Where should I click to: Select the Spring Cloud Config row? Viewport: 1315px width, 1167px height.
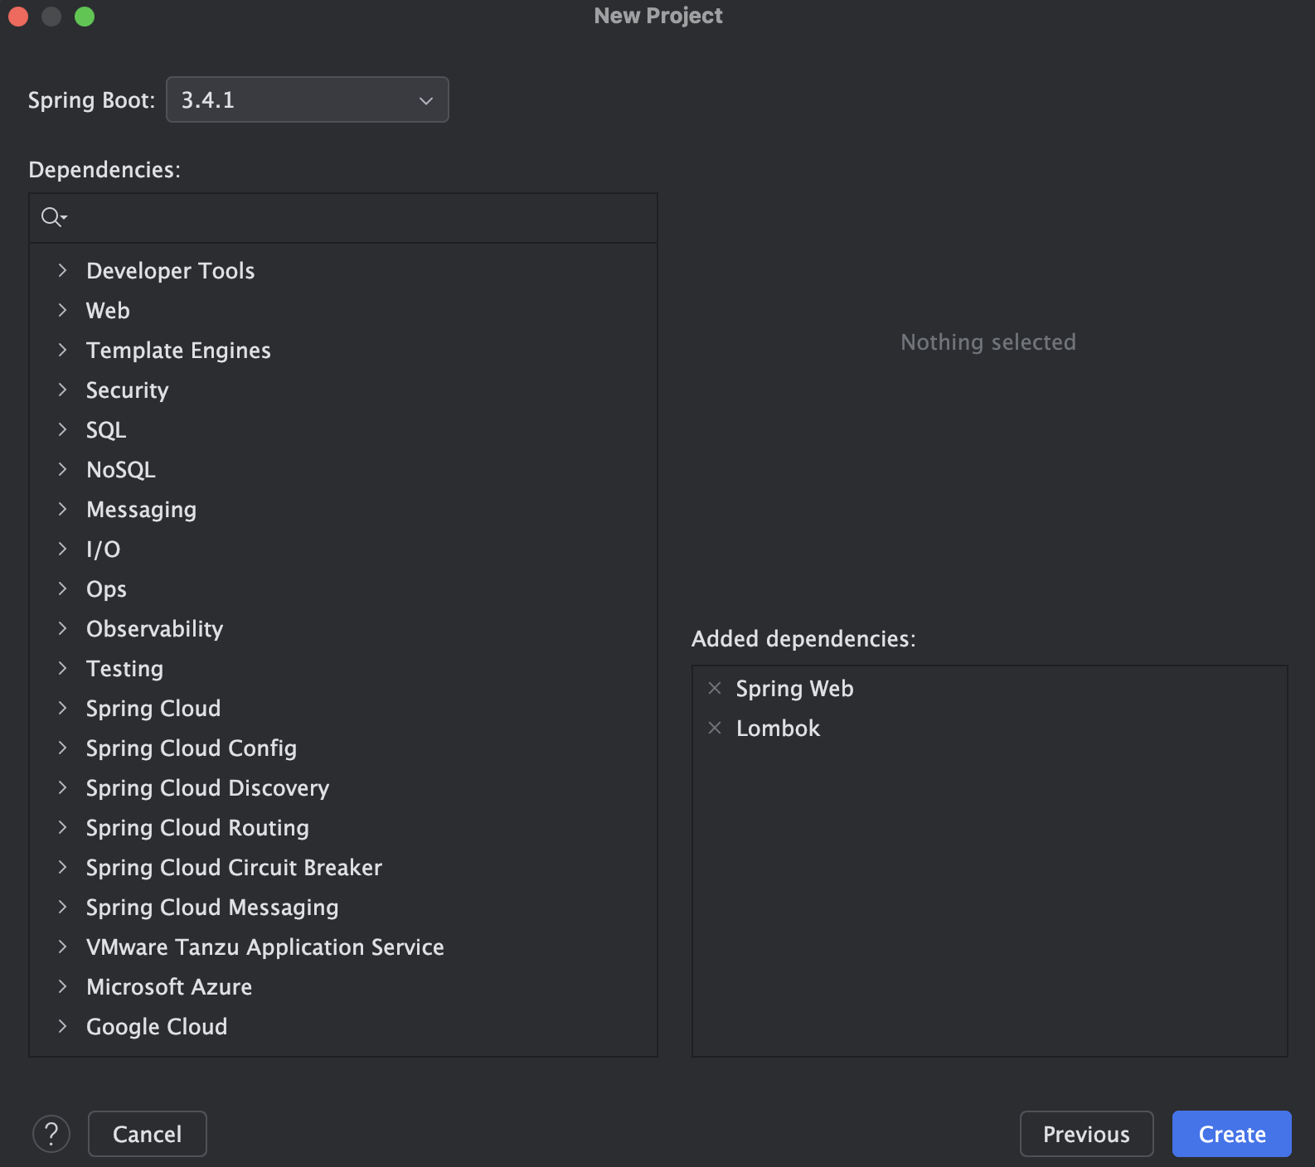(x=343, y=748)
